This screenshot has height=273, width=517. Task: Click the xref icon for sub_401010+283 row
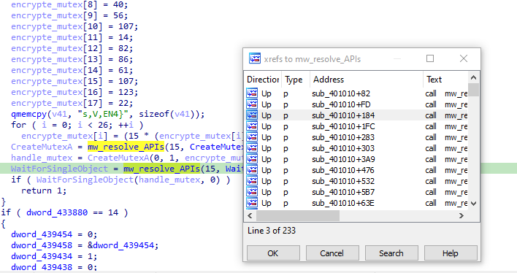(252, 137)
